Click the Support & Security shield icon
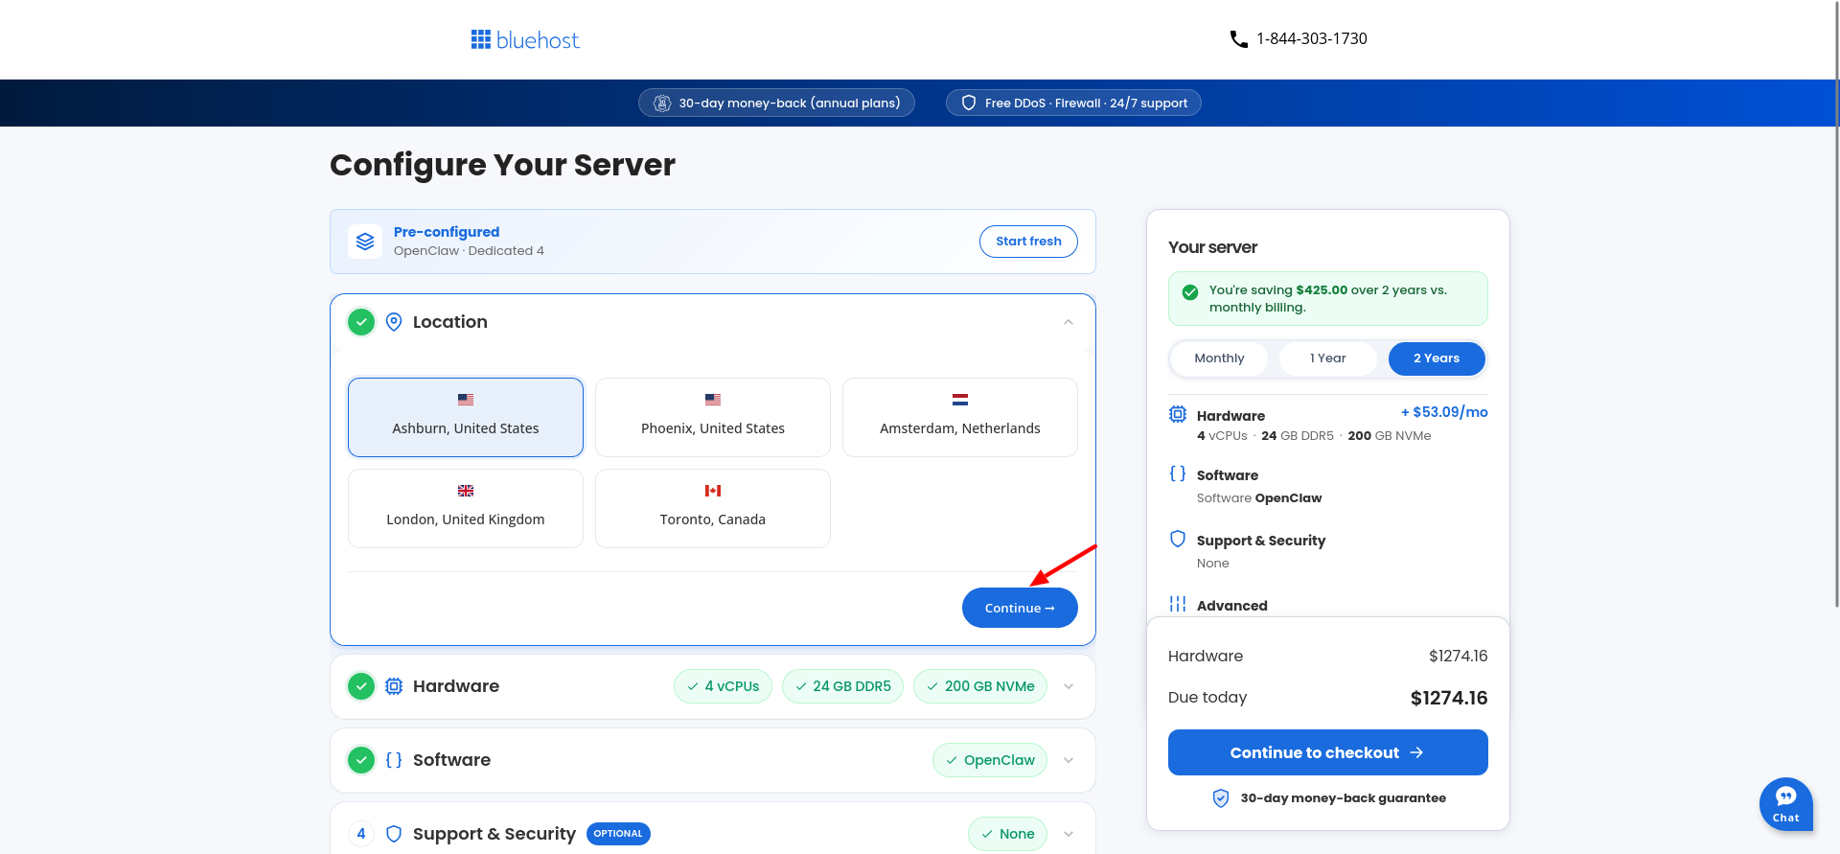The image size is (1840, 854). [x=394, y=834]
